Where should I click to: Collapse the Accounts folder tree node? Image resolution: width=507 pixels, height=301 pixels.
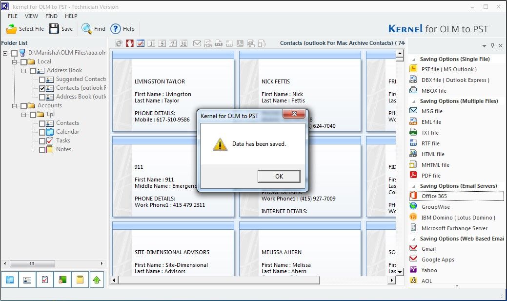14,106
